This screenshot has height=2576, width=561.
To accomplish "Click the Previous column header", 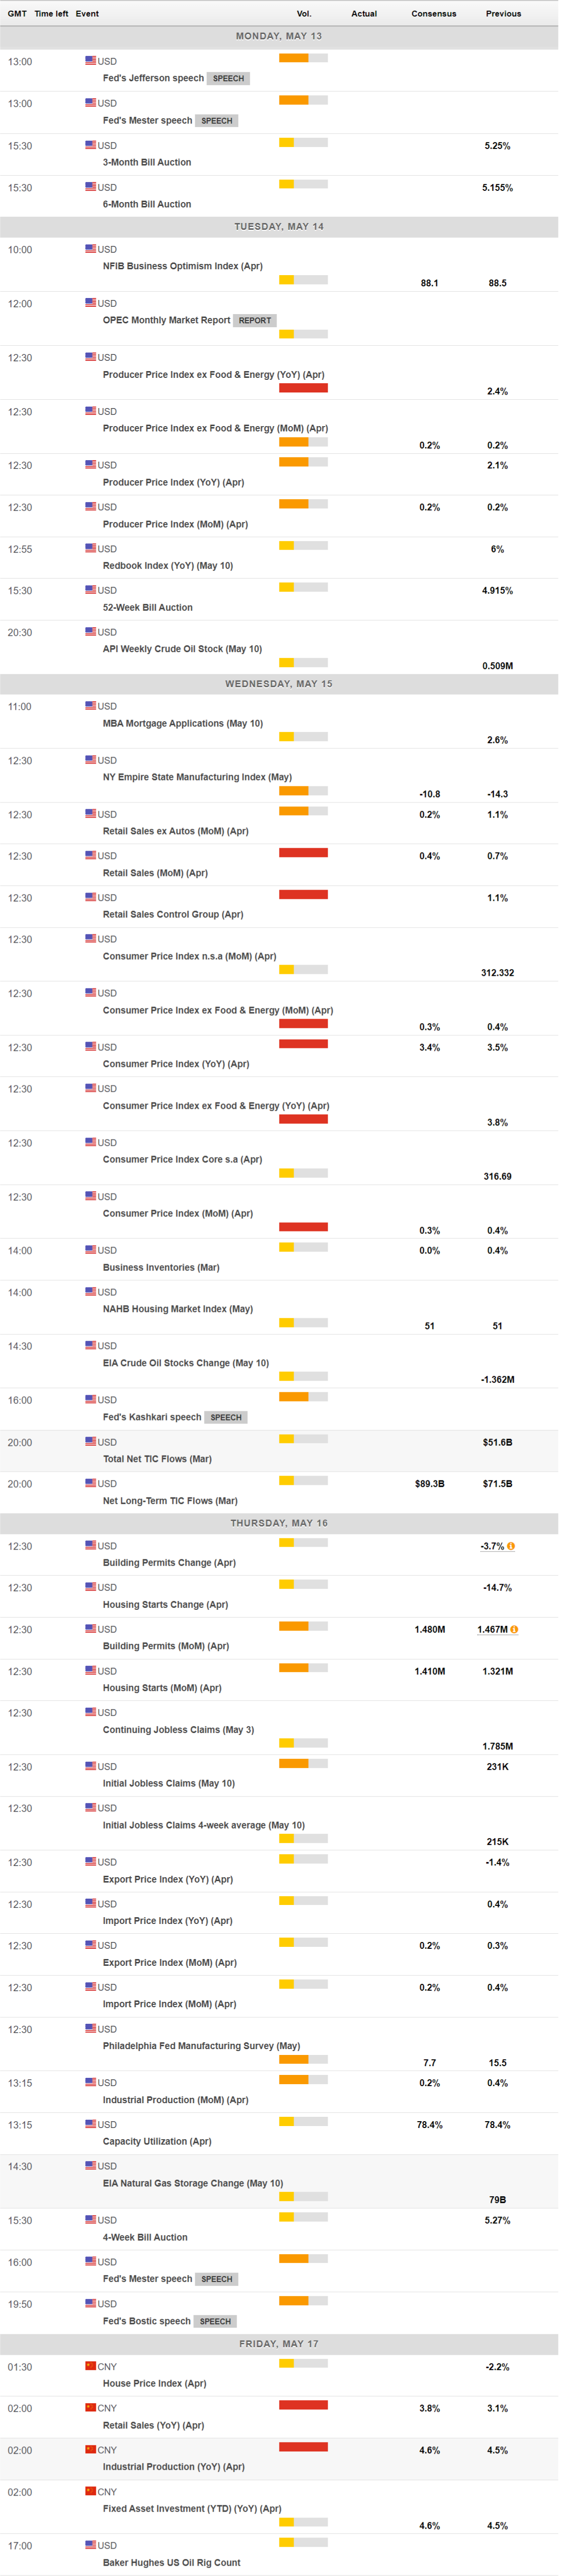I will pos(503,14).
